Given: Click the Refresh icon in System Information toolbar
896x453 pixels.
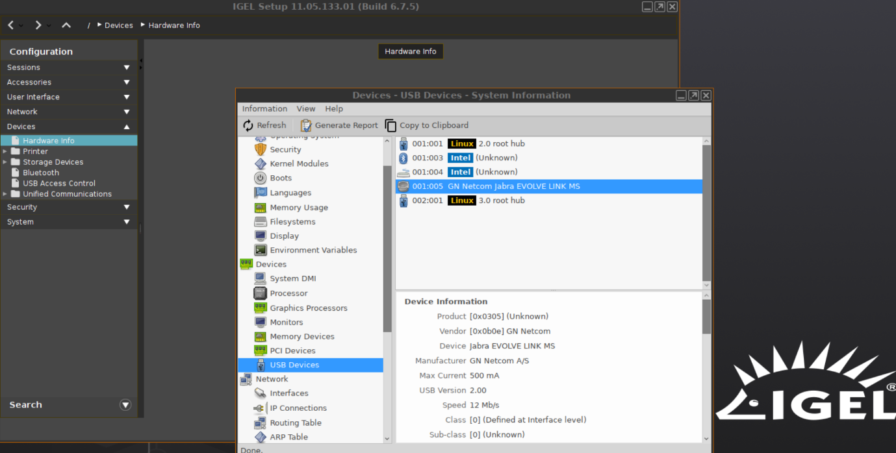Looking at the screenshot, I should click(248, 125).
